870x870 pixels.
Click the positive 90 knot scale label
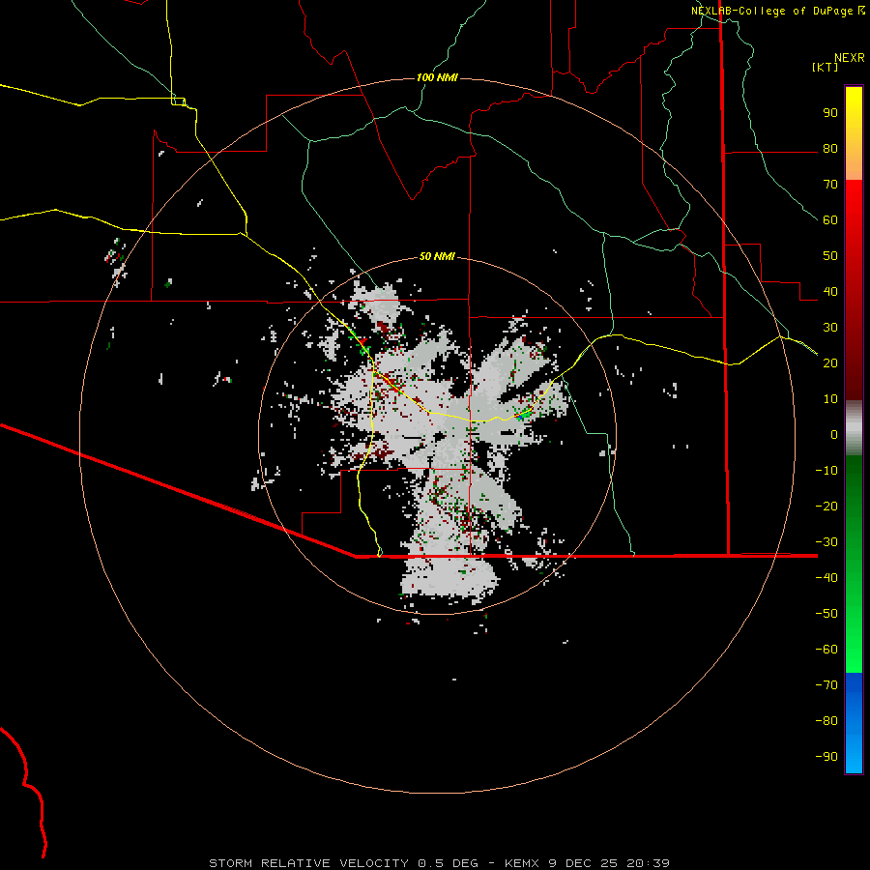830,113
